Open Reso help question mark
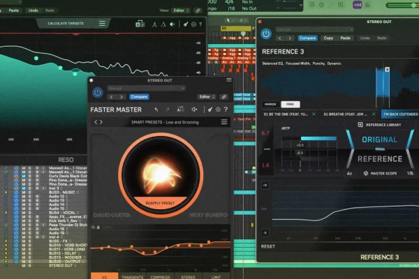419x279 pixels. 200,24
